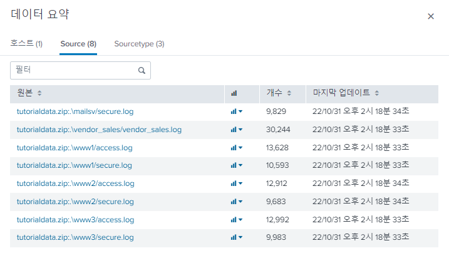Open vendor_sales/vendor_sales.log source link

[x=99, y=130]
